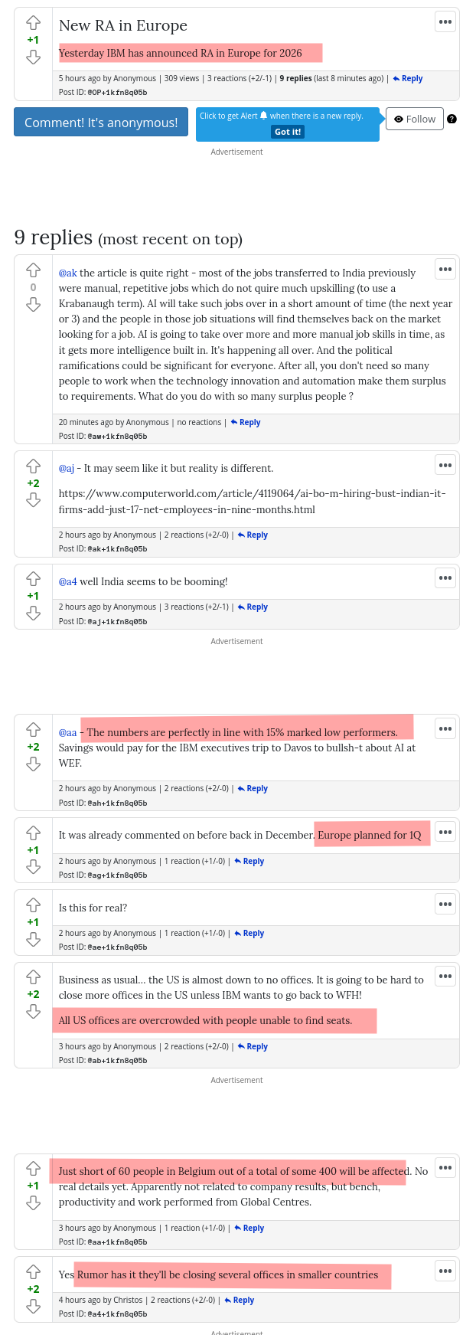Upvote the original 'New RA in Europe' post

[x=33, y=23]
